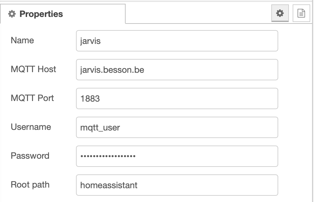
Task: Click the "Name" field label
Action: [22, 40]
